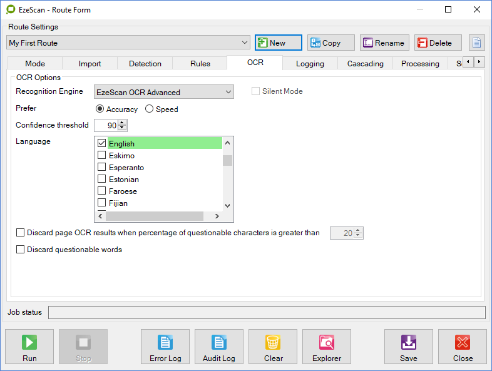
Task: Select the Speed preference radio button
Action: point(150,109)
